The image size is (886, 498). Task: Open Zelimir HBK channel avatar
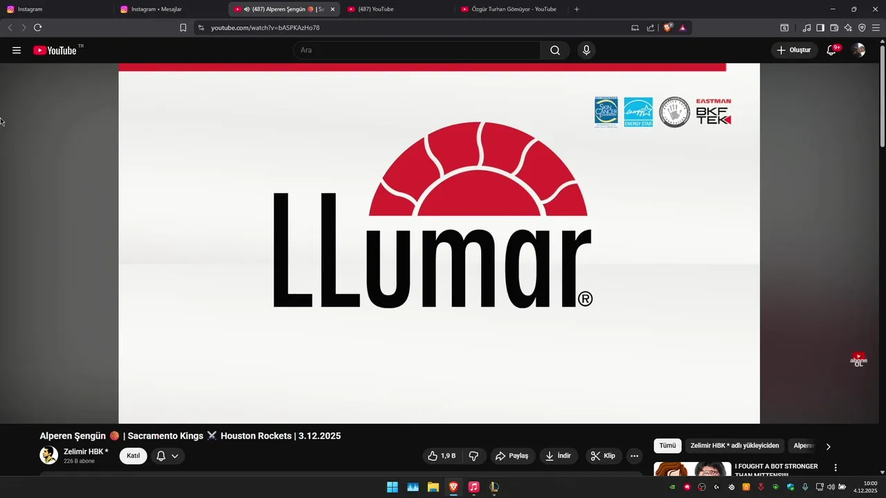(x=48, y=455)
